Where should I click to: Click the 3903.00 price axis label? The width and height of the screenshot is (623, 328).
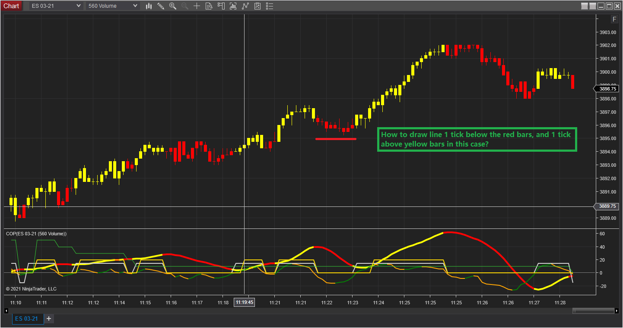coord(607,32)
